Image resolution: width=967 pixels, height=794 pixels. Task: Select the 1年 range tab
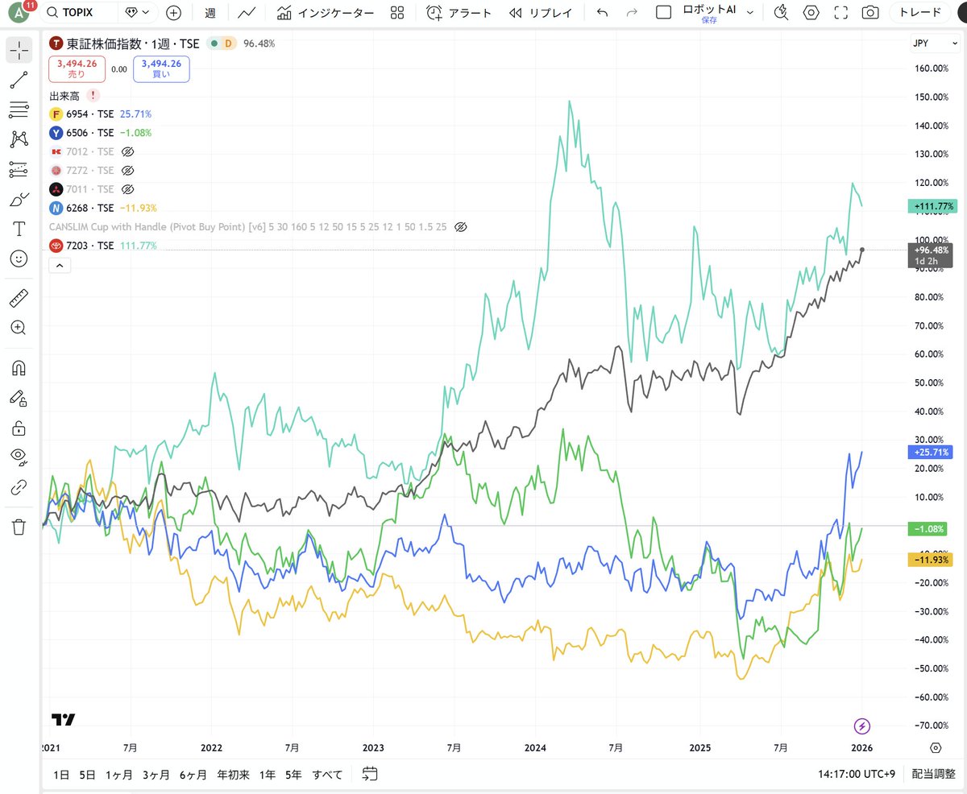[x=267, y=775]
